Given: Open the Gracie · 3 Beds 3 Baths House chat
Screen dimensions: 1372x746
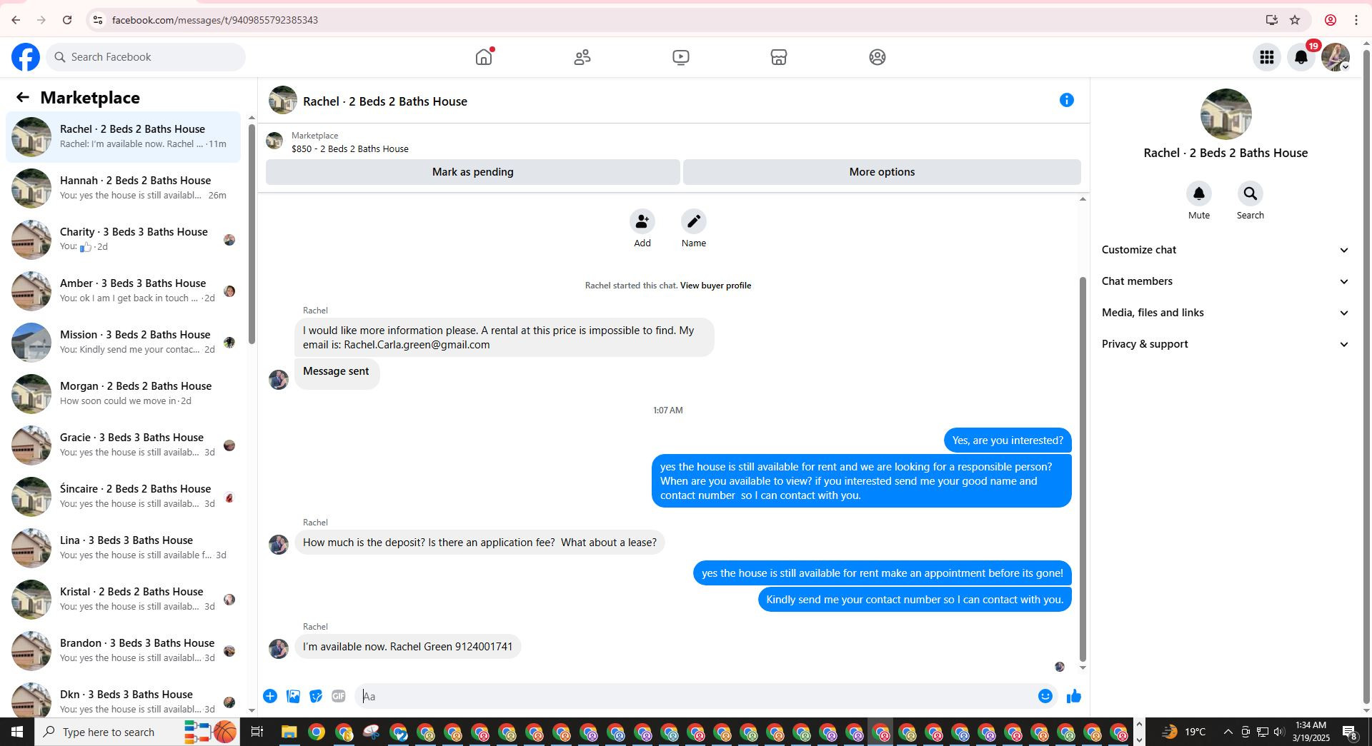Looking at the screenshot, I should [x=123, y=445].
